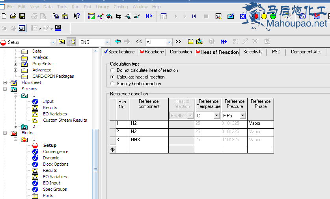Open Streams with the arrows icon
The width and height of the screenshot is (330, 199).
pos(119,16)
